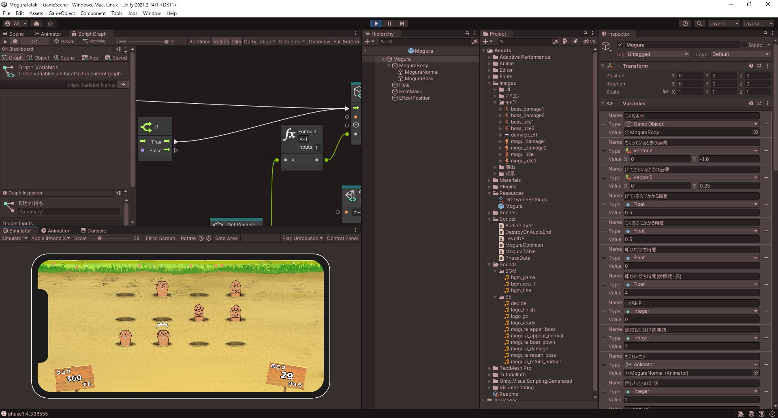The width and height of the screenshot is (778, 418).
Task: Toggle constrained proportions link on Scale
Action: click(665, 92)
